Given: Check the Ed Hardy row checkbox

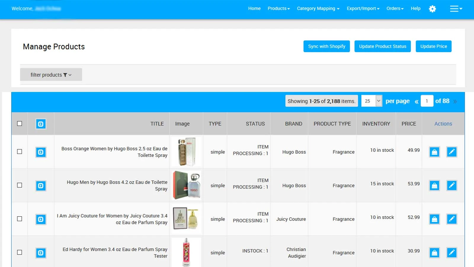Looking at the screenshot, I should click(20, 252).
